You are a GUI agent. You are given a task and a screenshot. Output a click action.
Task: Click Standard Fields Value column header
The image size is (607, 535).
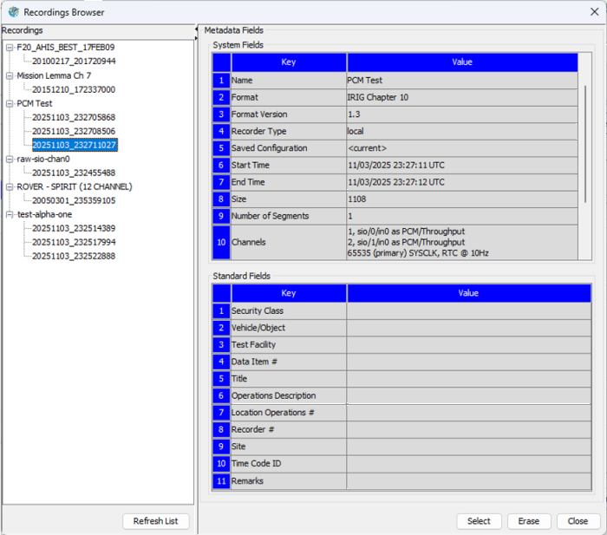pyautogui.click(x=469, y=293)
